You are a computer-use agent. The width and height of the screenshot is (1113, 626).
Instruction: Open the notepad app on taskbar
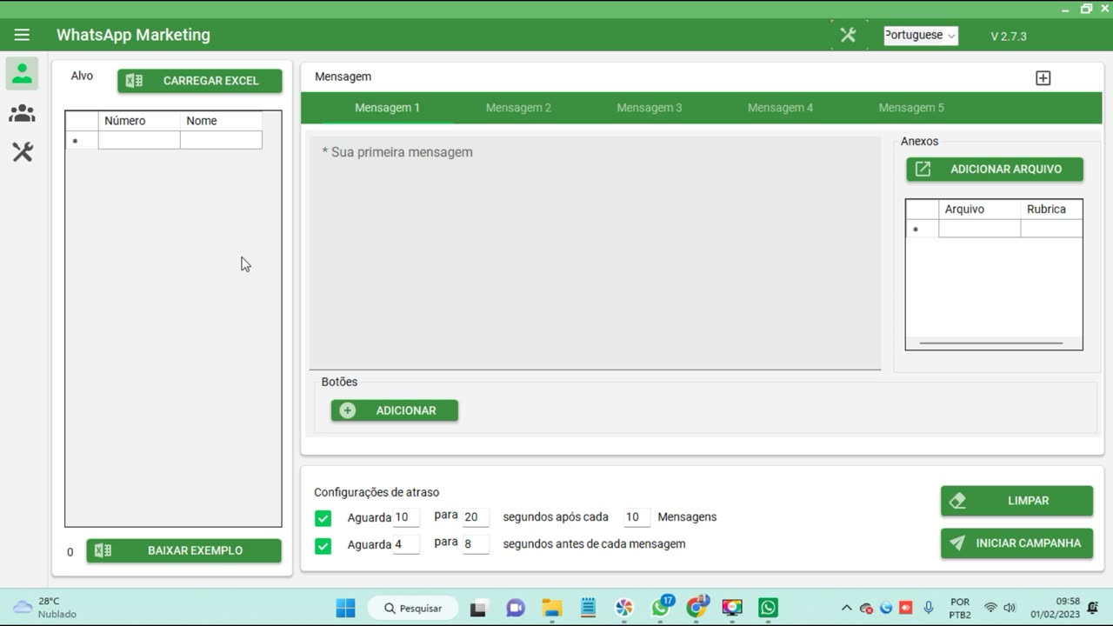588,608
